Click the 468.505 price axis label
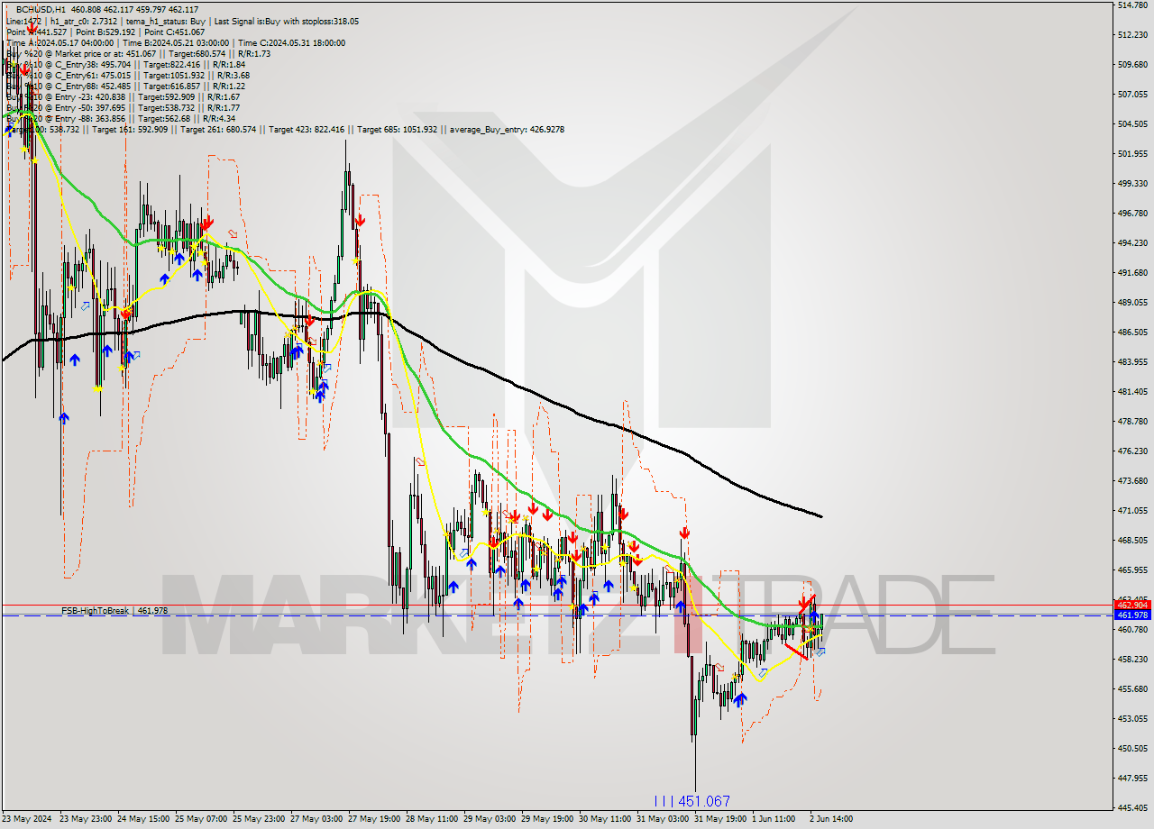 tap(1131, 541)
